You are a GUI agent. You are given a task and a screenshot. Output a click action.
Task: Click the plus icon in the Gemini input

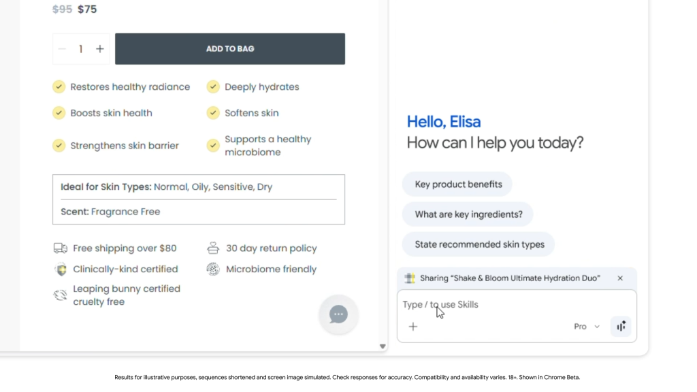point(412,327)
